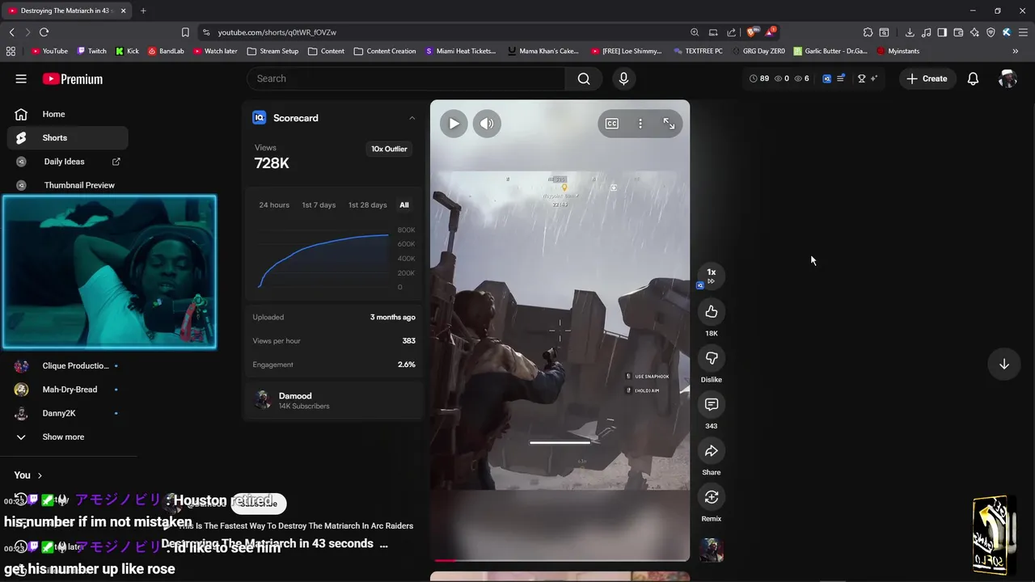Screen dimensions: 1035x582
Task: Remix this short
Action: tap(712, 497)
